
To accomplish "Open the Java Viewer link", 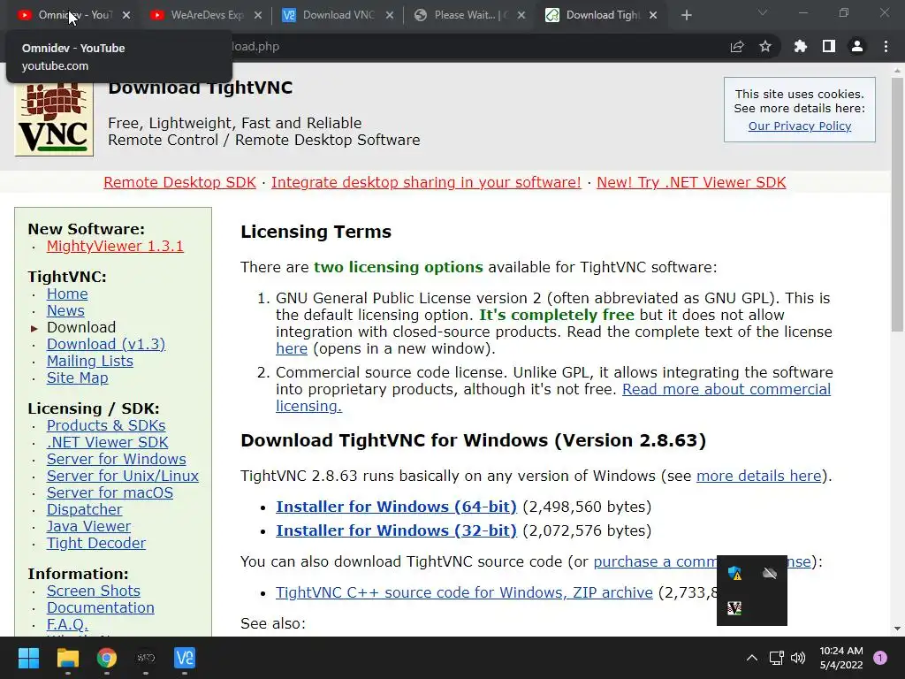I will tap(89, 526).
